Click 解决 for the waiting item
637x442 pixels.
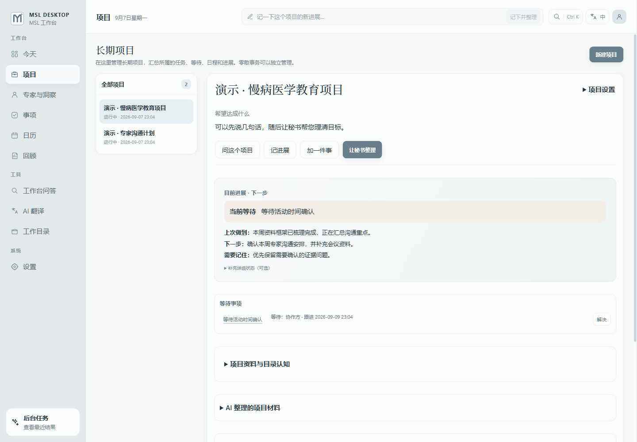(602, 320)
